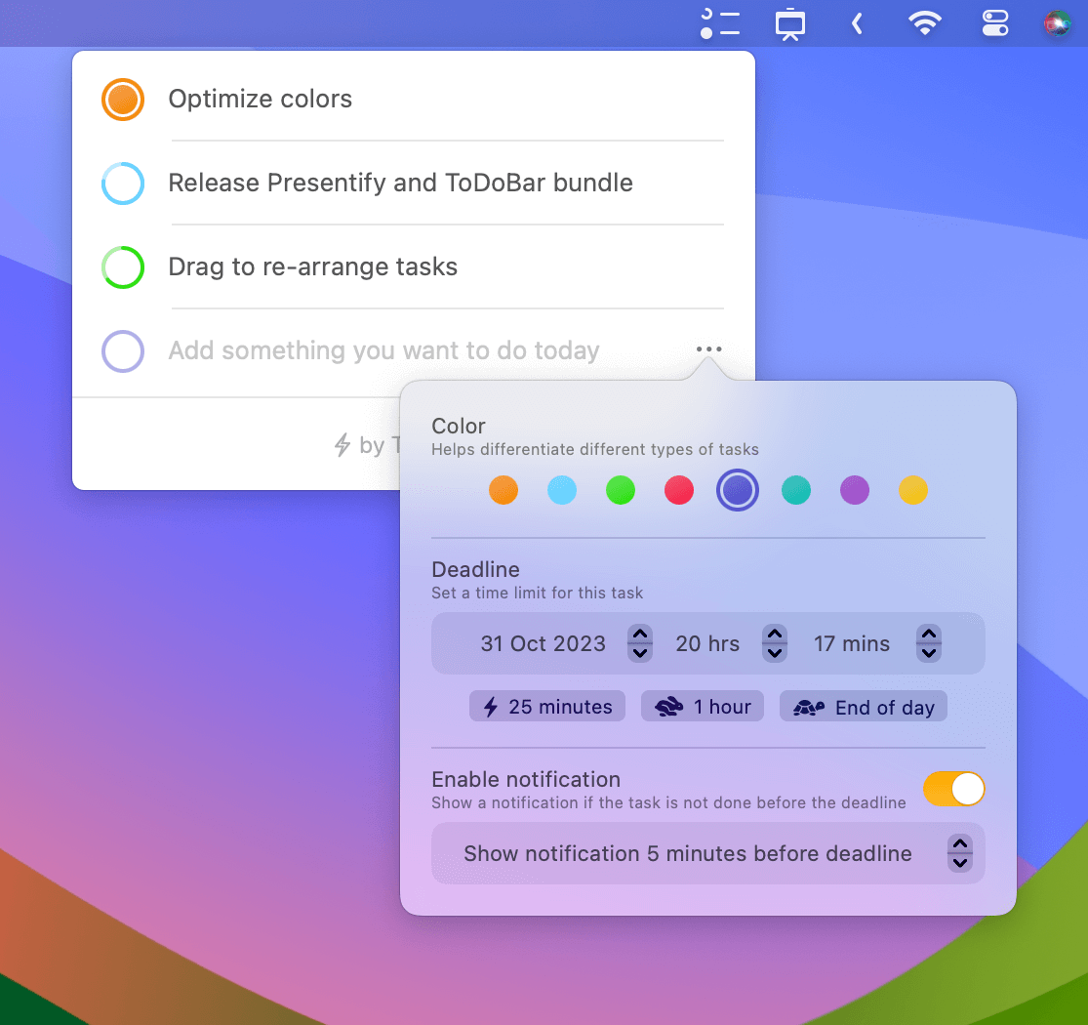This screenshot has width=1088, height=1025.
Task: Open the task options ellipsis menu
Action: [x=708, y=348]
